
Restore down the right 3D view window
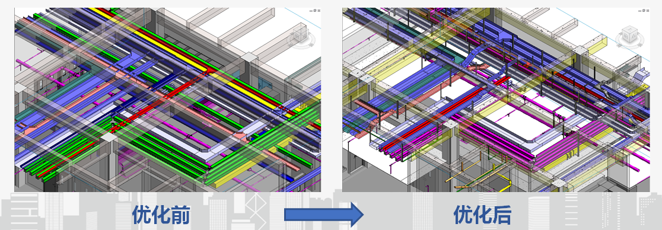(x=644, y=11)
